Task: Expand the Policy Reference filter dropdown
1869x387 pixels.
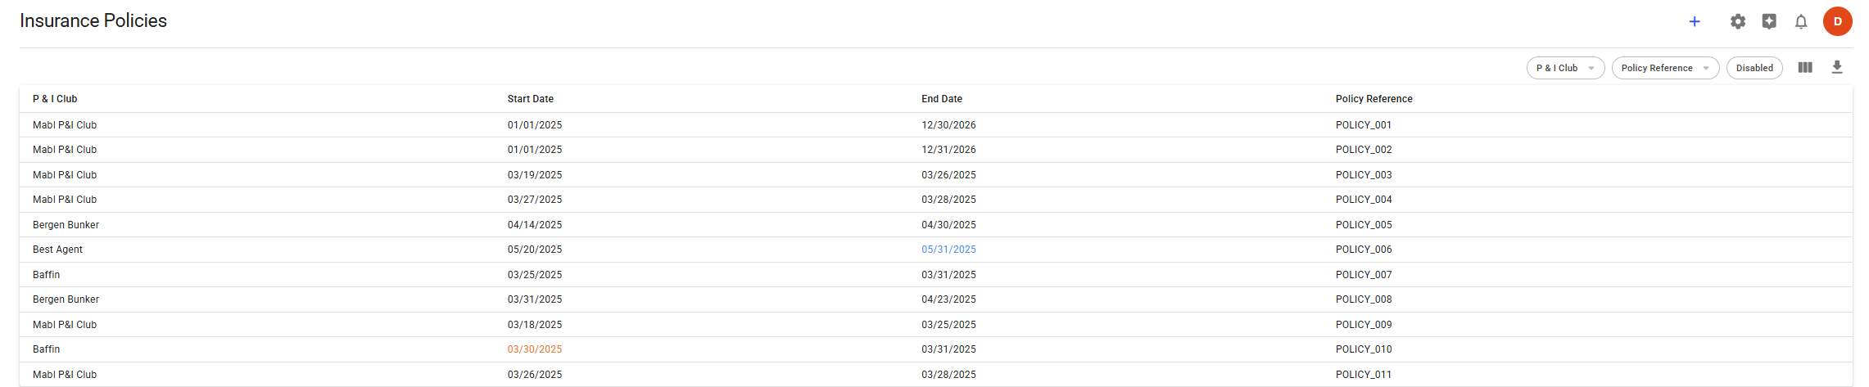Action: 1665,68
